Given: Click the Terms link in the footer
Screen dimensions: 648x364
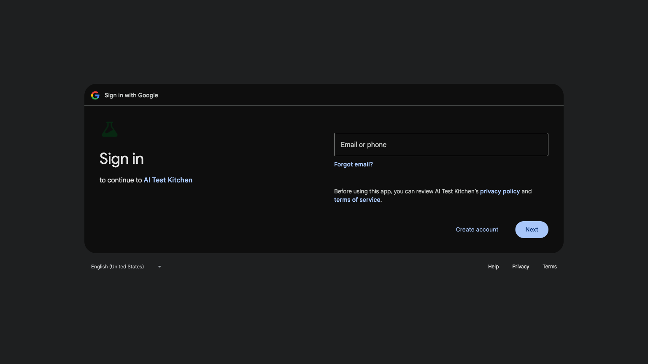Looking at the screenshot, I should pos(550,266).
